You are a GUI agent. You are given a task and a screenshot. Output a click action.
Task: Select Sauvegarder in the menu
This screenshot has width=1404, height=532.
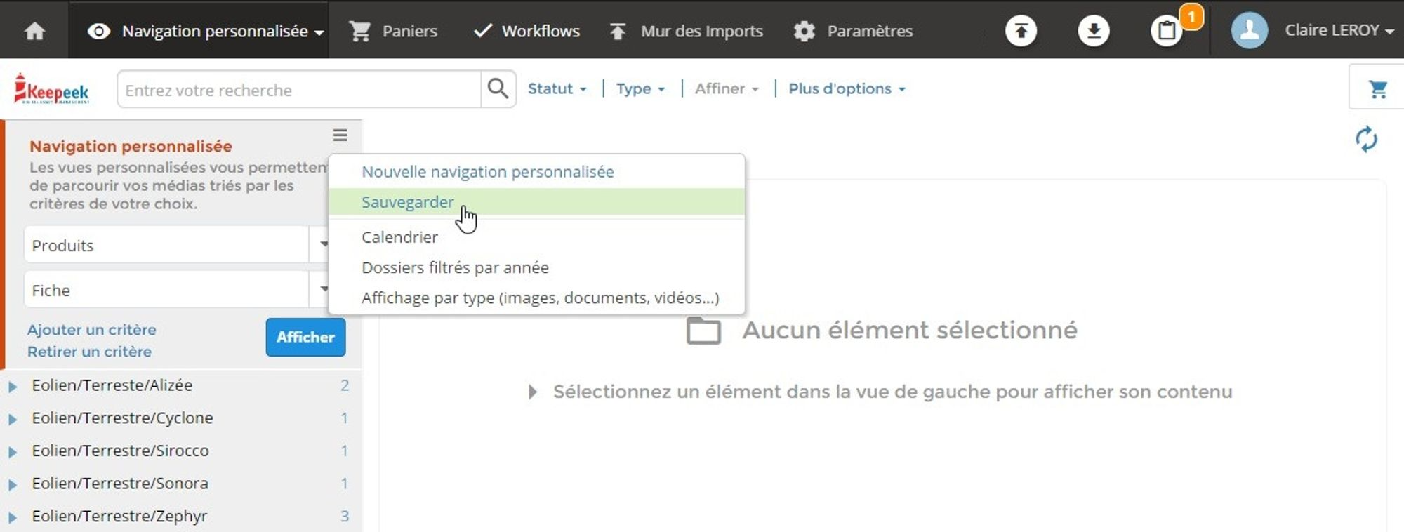pyautogui.click(x=407, y=202)
